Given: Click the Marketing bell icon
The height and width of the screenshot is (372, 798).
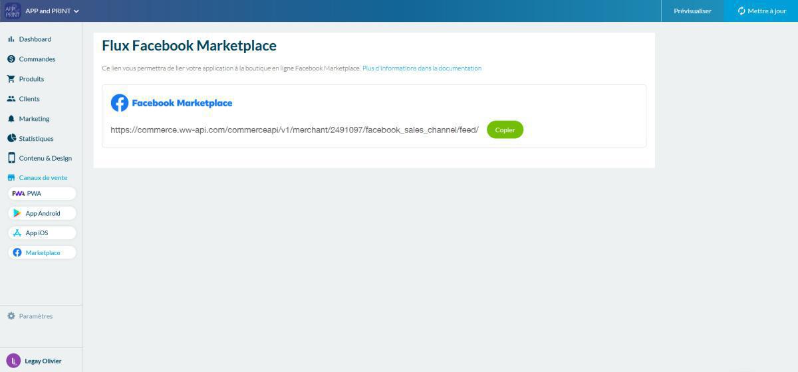Looking at the screenshot, I should pos(11,119).
